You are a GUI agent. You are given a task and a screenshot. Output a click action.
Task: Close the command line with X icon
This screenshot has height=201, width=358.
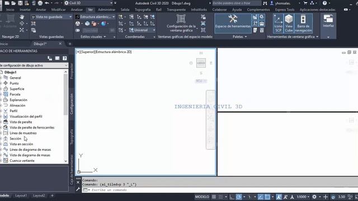[78, 183]
